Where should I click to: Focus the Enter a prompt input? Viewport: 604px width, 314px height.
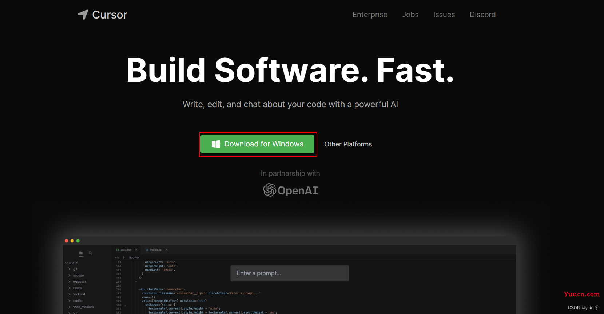290,273
